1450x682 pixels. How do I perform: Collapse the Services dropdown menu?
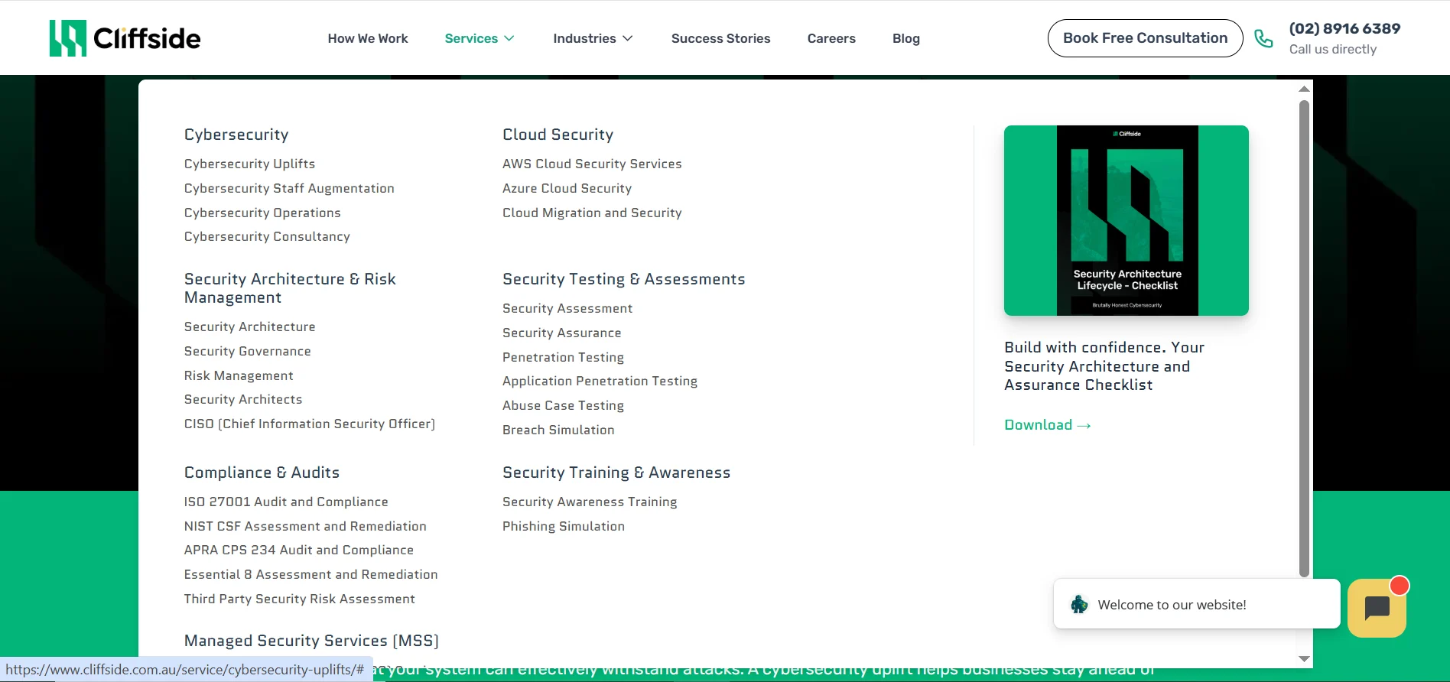479,38
